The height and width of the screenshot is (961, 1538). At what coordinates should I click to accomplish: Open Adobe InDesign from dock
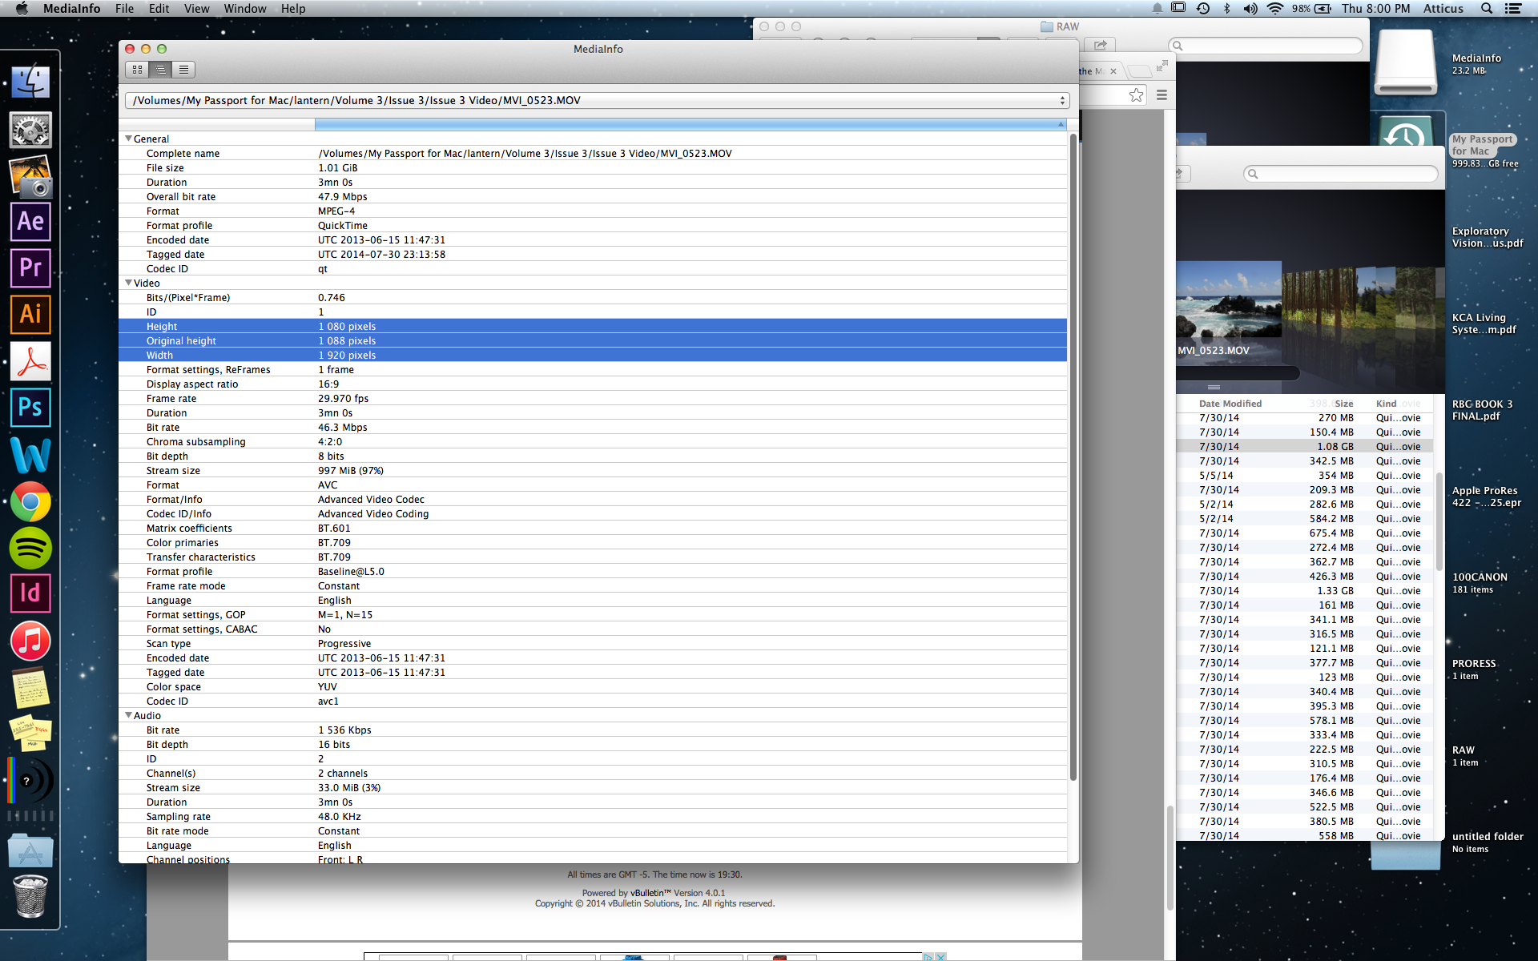[x=30, y=593]
